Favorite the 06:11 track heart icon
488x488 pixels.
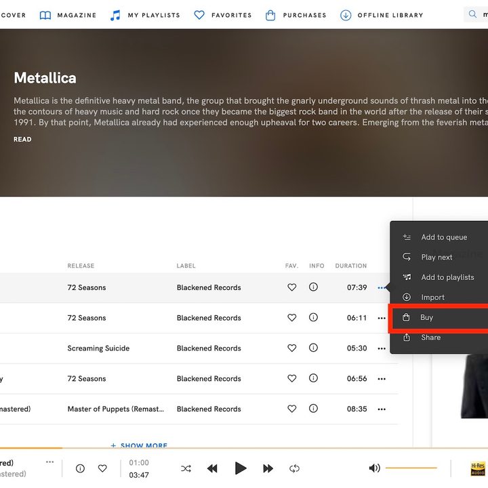pyautogui.click(x=291, y=318)
